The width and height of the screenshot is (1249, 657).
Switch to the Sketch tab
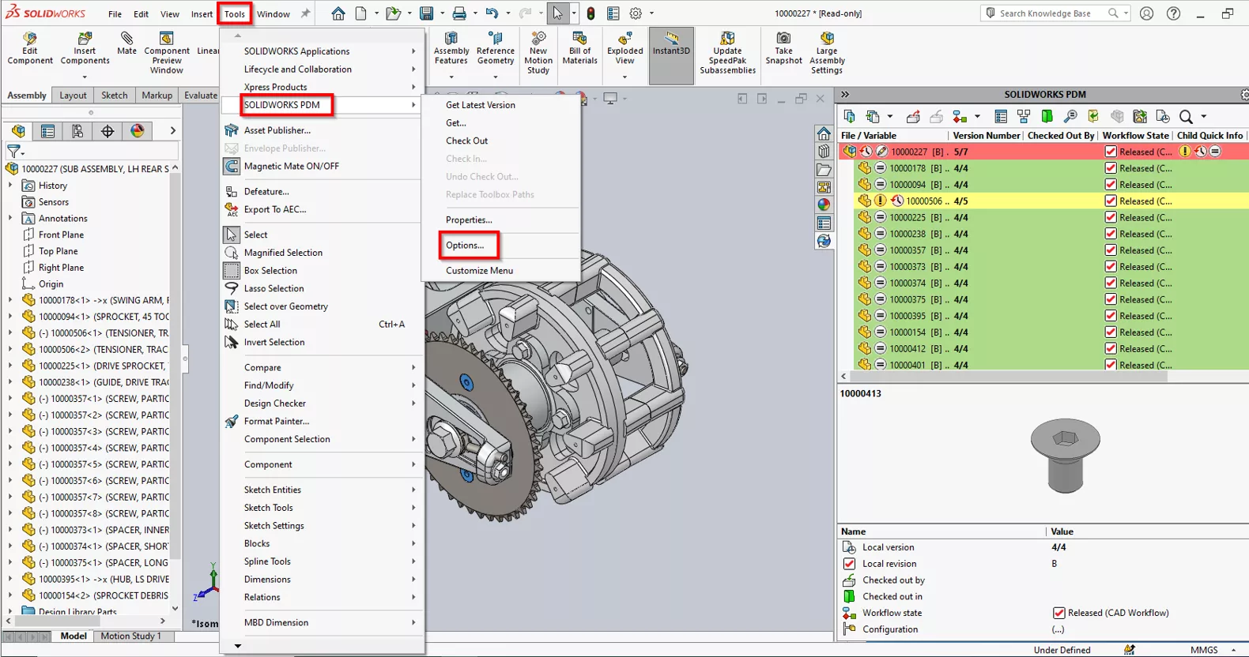click(x=114, y=96)
